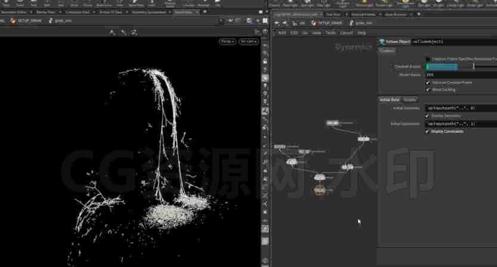Open the No cam camera menu
This screenshot has height=267, width=497.
pyautogui.click(x=248, y=42)
